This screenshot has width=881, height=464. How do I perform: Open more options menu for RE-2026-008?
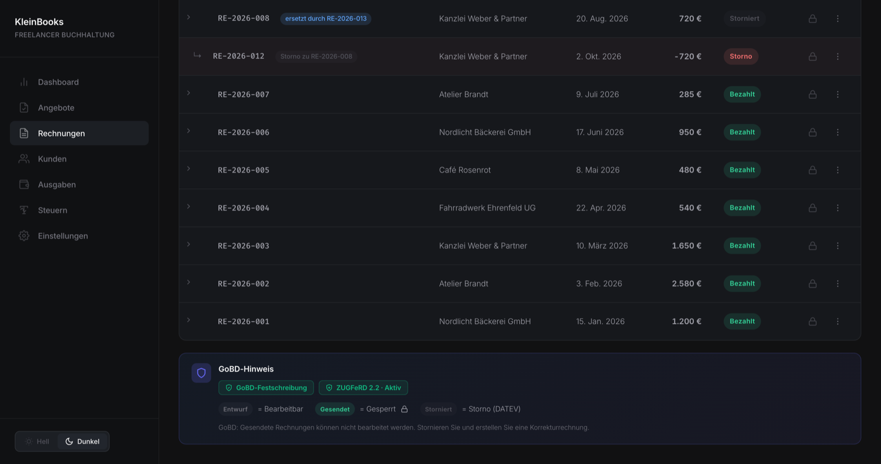click(x=837, y=19)
